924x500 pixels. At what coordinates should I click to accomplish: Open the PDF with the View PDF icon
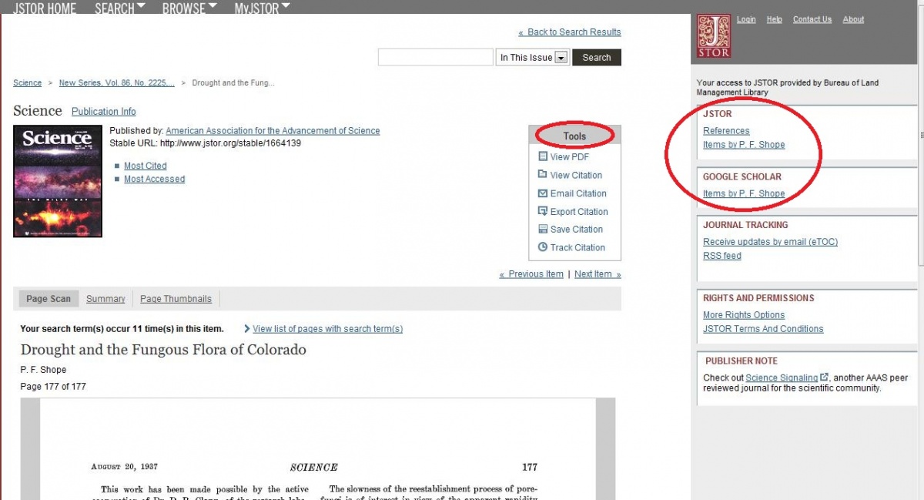tap(541, 156)
